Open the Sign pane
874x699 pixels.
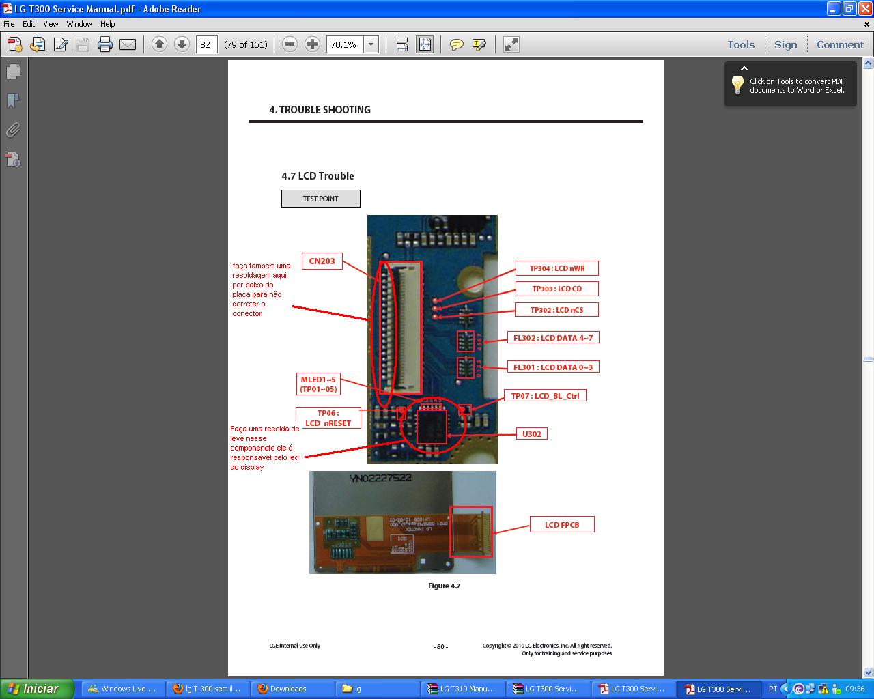(x=785, y=44)
